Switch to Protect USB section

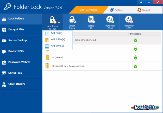(x=21, y=51)
